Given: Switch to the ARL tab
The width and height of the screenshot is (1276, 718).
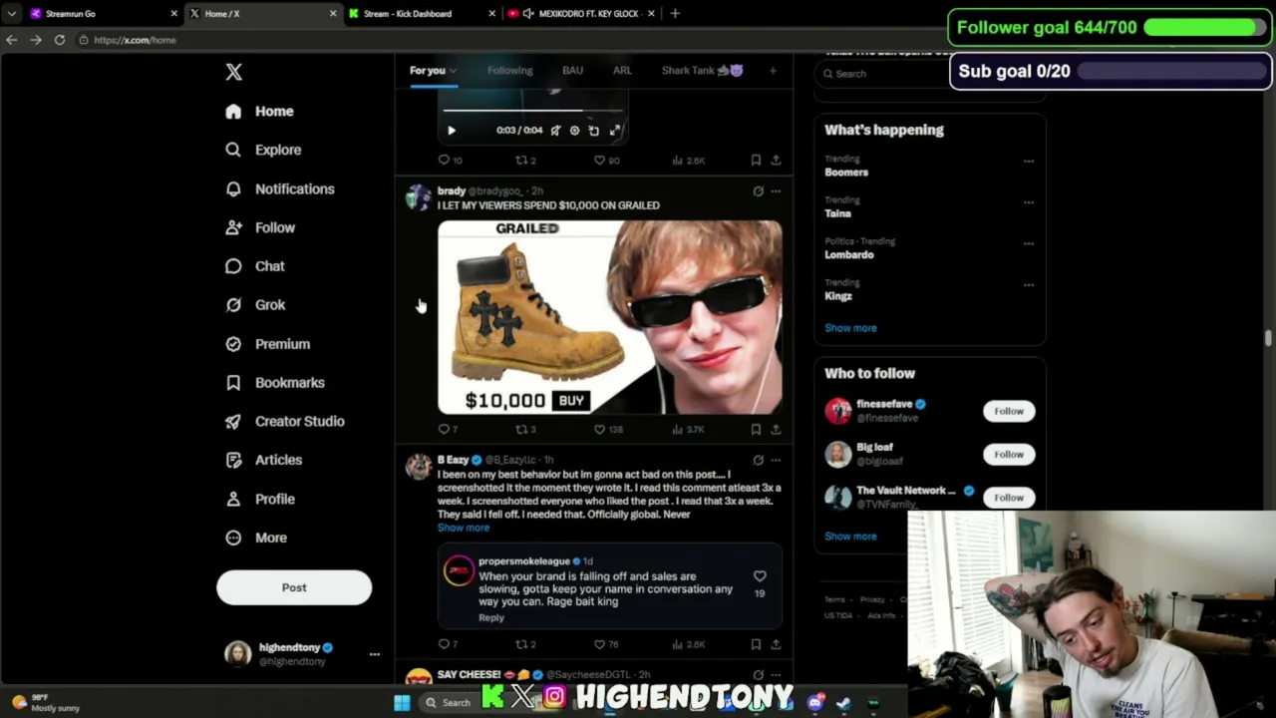Looking at the screenshot, I should click(x=622, y=71).
